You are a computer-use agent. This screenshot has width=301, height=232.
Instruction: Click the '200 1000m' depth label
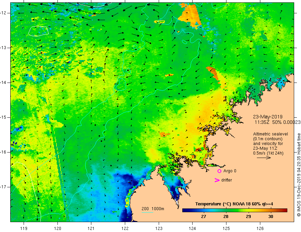coord(153,209)
